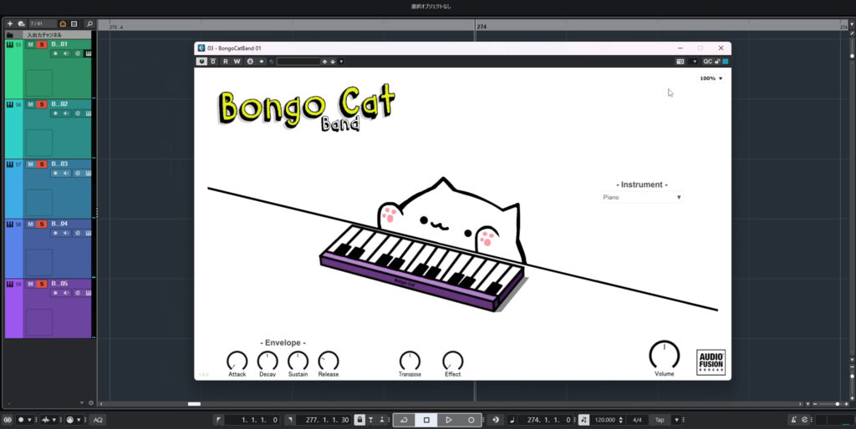Expand the plugin preset menu arrow

(341, 61)
